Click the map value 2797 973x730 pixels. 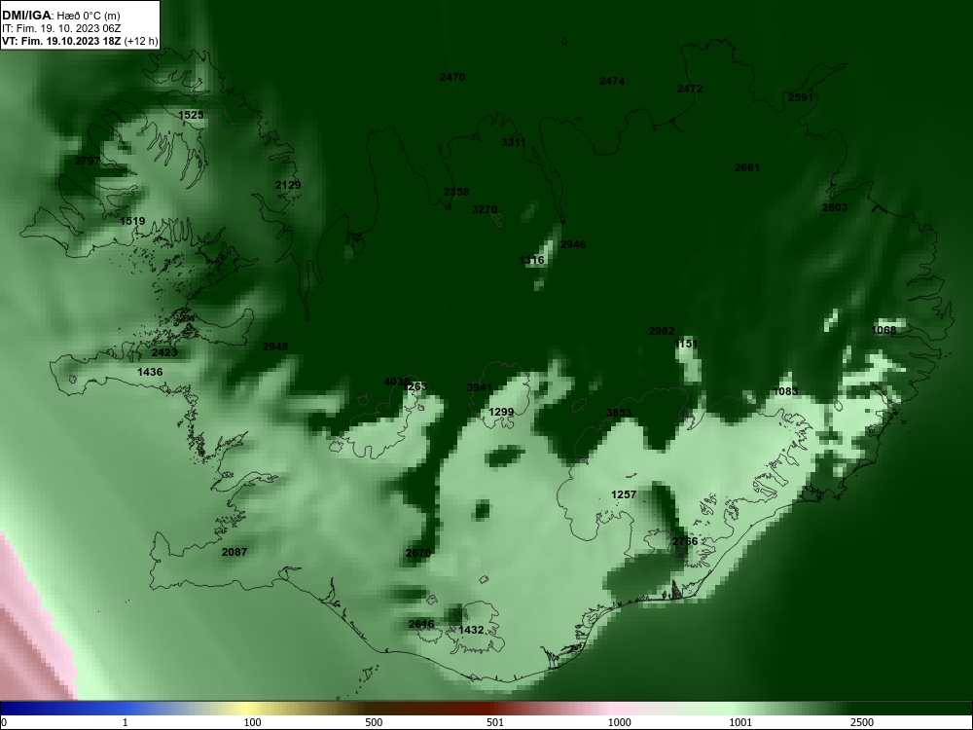pyautogui.click(x=88, y=161)
